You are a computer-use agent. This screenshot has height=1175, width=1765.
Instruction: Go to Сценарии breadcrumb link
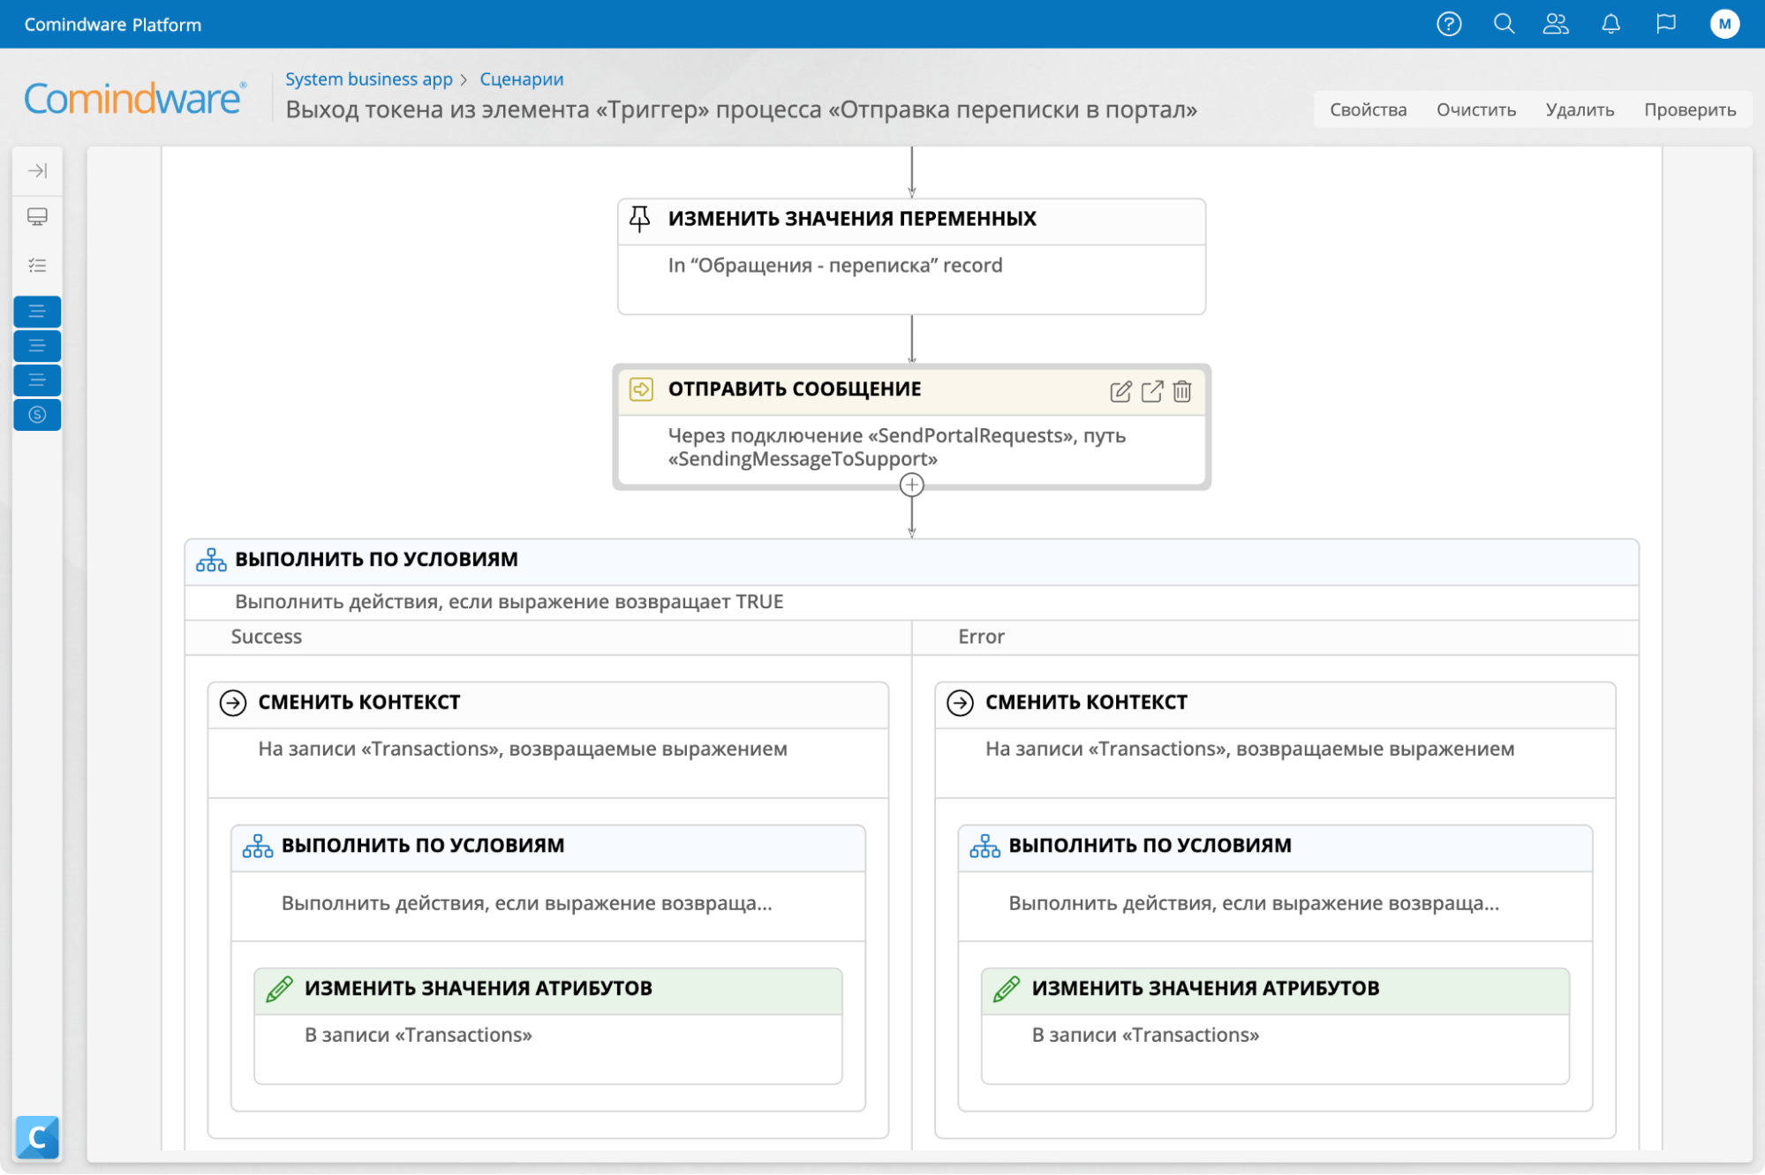click(521, 79)
